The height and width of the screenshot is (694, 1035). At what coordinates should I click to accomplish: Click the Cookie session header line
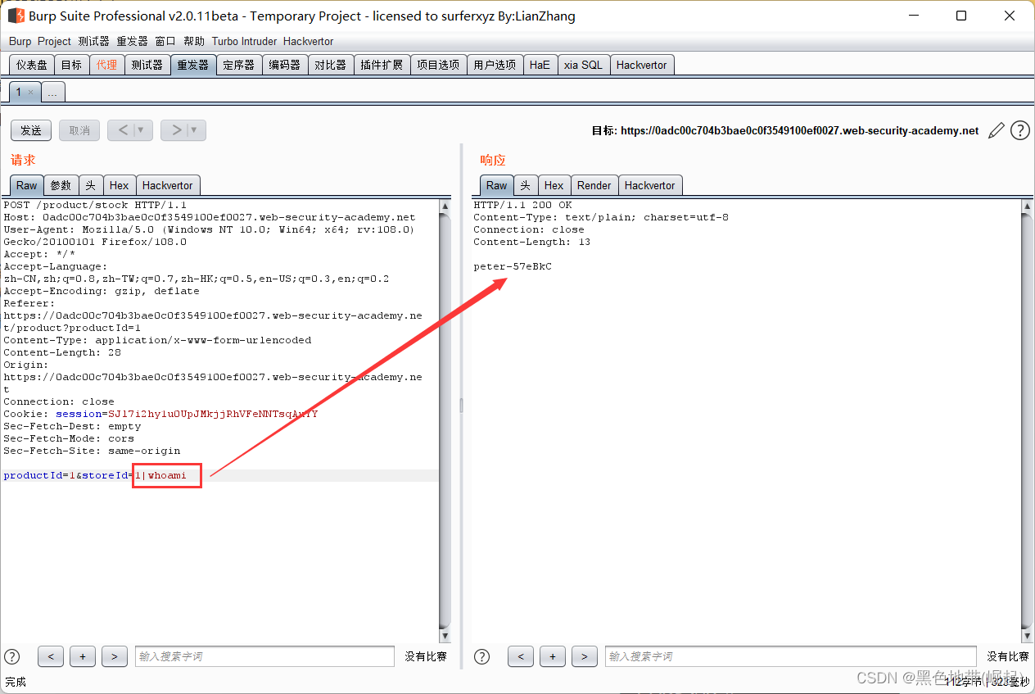(160, 414)
